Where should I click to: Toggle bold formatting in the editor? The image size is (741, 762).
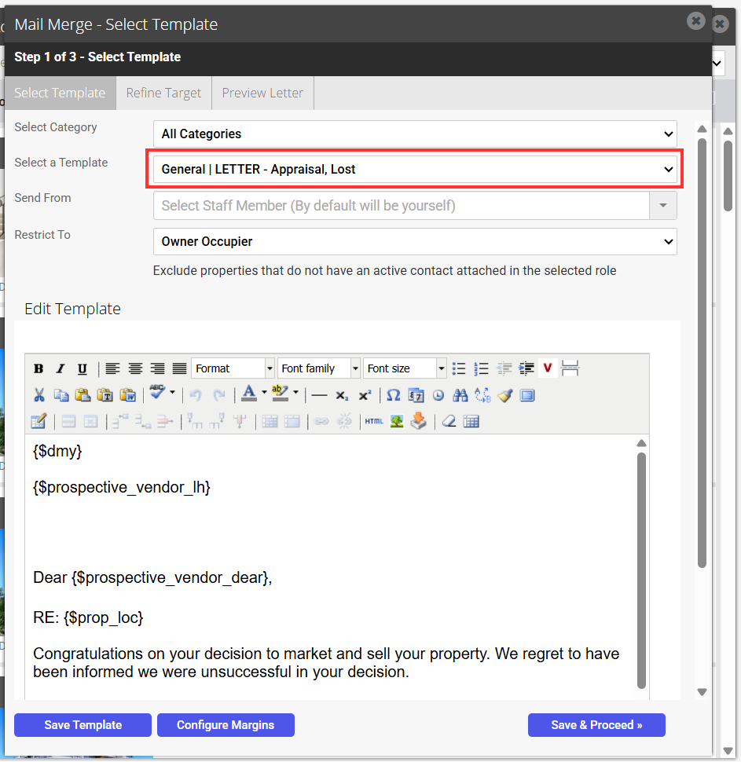[x=39, y=369]
